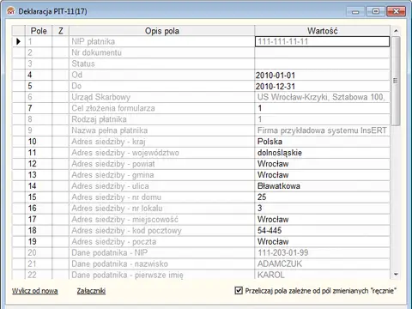This screenshot has height=309, width=412.
Task: Click the 'KAROL' first name value
Action: [x=322, y=275]
